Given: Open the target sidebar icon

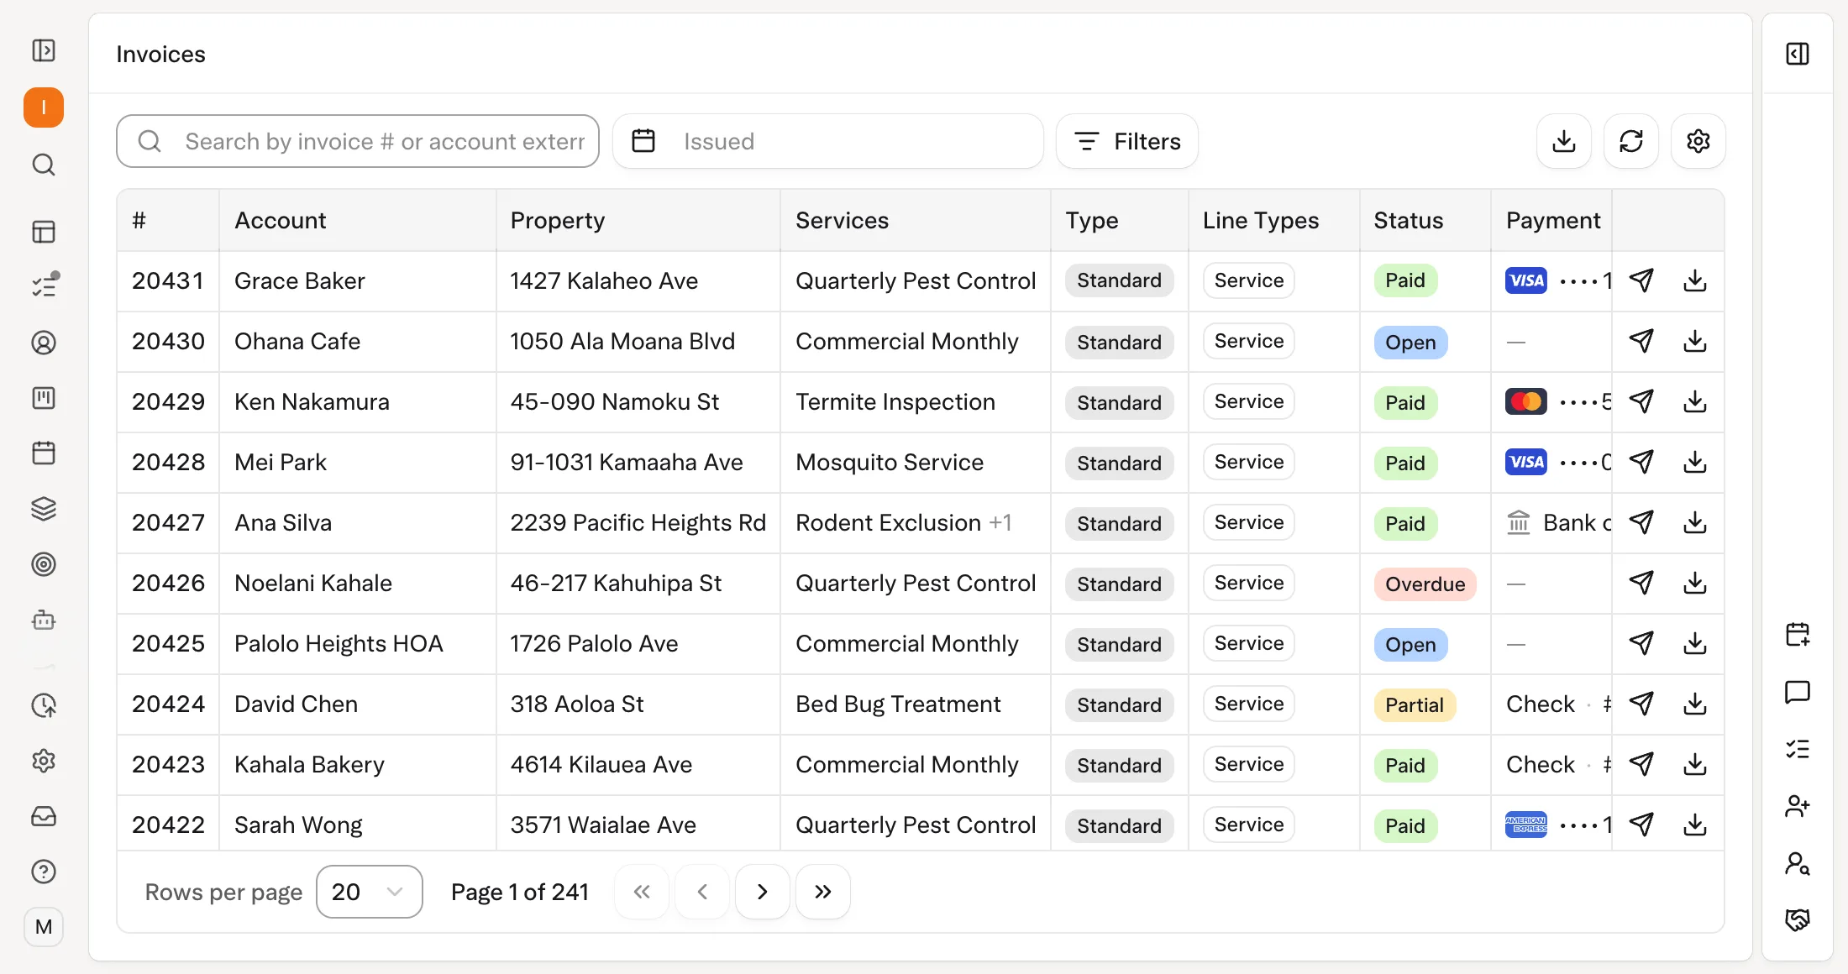Looking at the screenshot, I should click(x=44, y=564).
